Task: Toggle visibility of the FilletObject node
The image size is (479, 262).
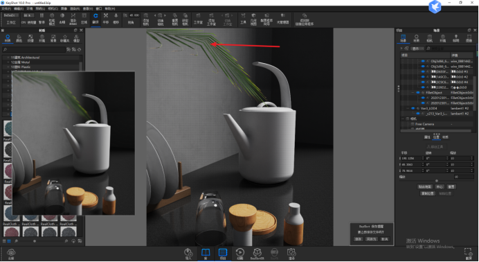Action: click(x=418, y=92)
